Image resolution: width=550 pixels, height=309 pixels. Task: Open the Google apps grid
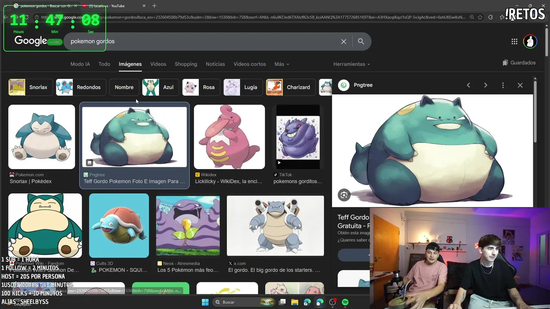tap(514, 42)
